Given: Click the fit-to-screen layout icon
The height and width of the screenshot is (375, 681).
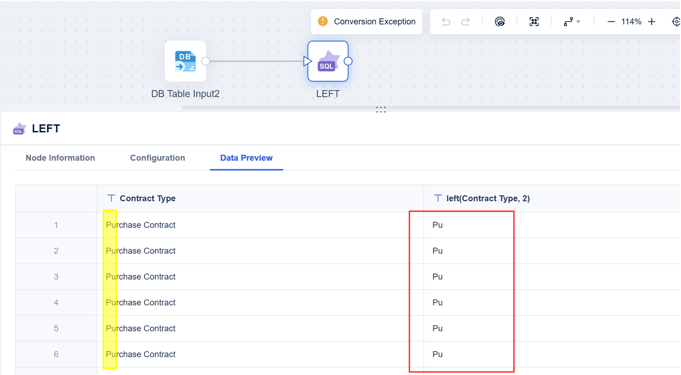Looking at the screenshot, I should [x=534, y=22].
